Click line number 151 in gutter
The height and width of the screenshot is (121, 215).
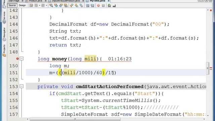pos(13,73)
